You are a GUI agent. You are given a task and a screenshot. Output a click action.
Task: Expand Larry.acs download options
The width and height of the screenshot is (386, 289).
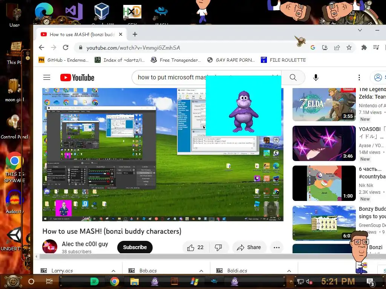coord(113,271)
